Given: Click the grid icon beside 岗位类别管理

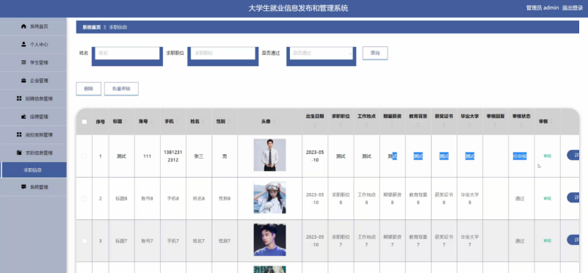Looking at the screenshot, I should click(19, 134).
